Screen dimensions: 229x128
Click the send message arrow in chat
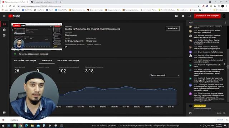point(225,113)
